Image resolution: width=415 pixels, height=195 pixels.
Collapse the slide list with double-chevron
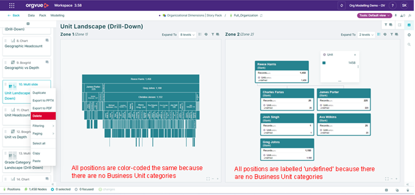click(52, 184)
